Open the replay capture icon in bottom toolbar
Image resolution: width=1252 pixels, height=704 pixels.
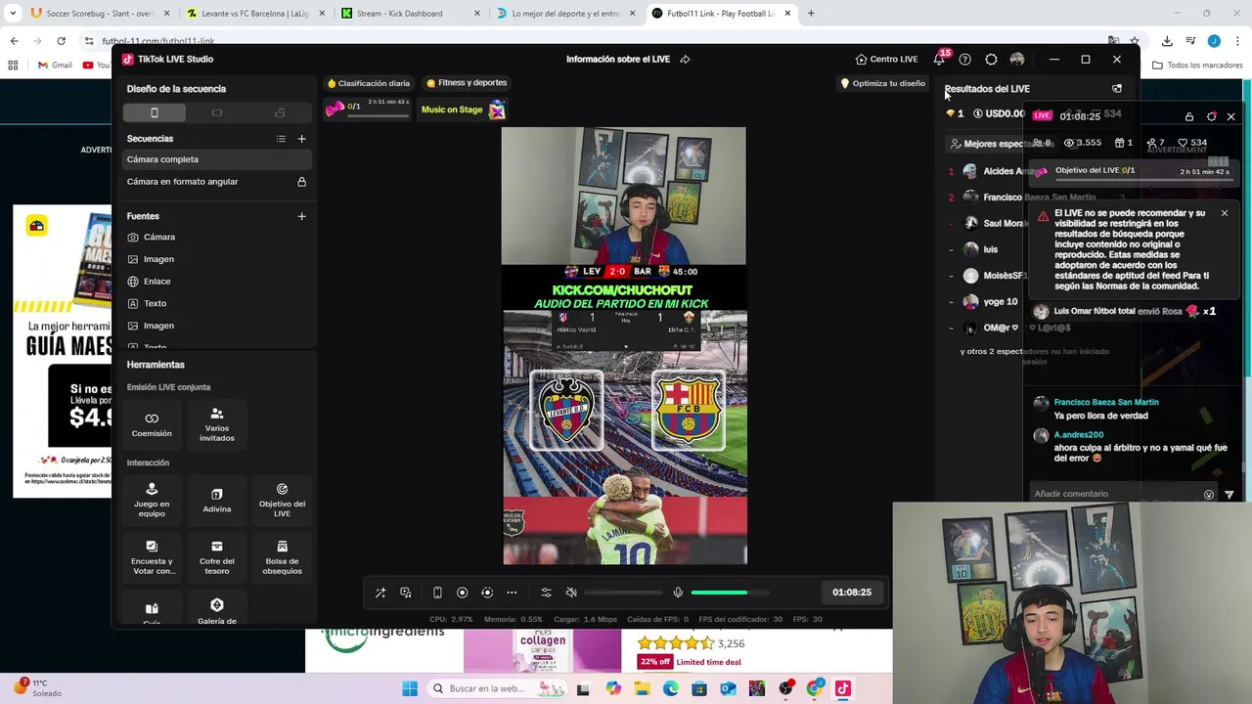487,593
